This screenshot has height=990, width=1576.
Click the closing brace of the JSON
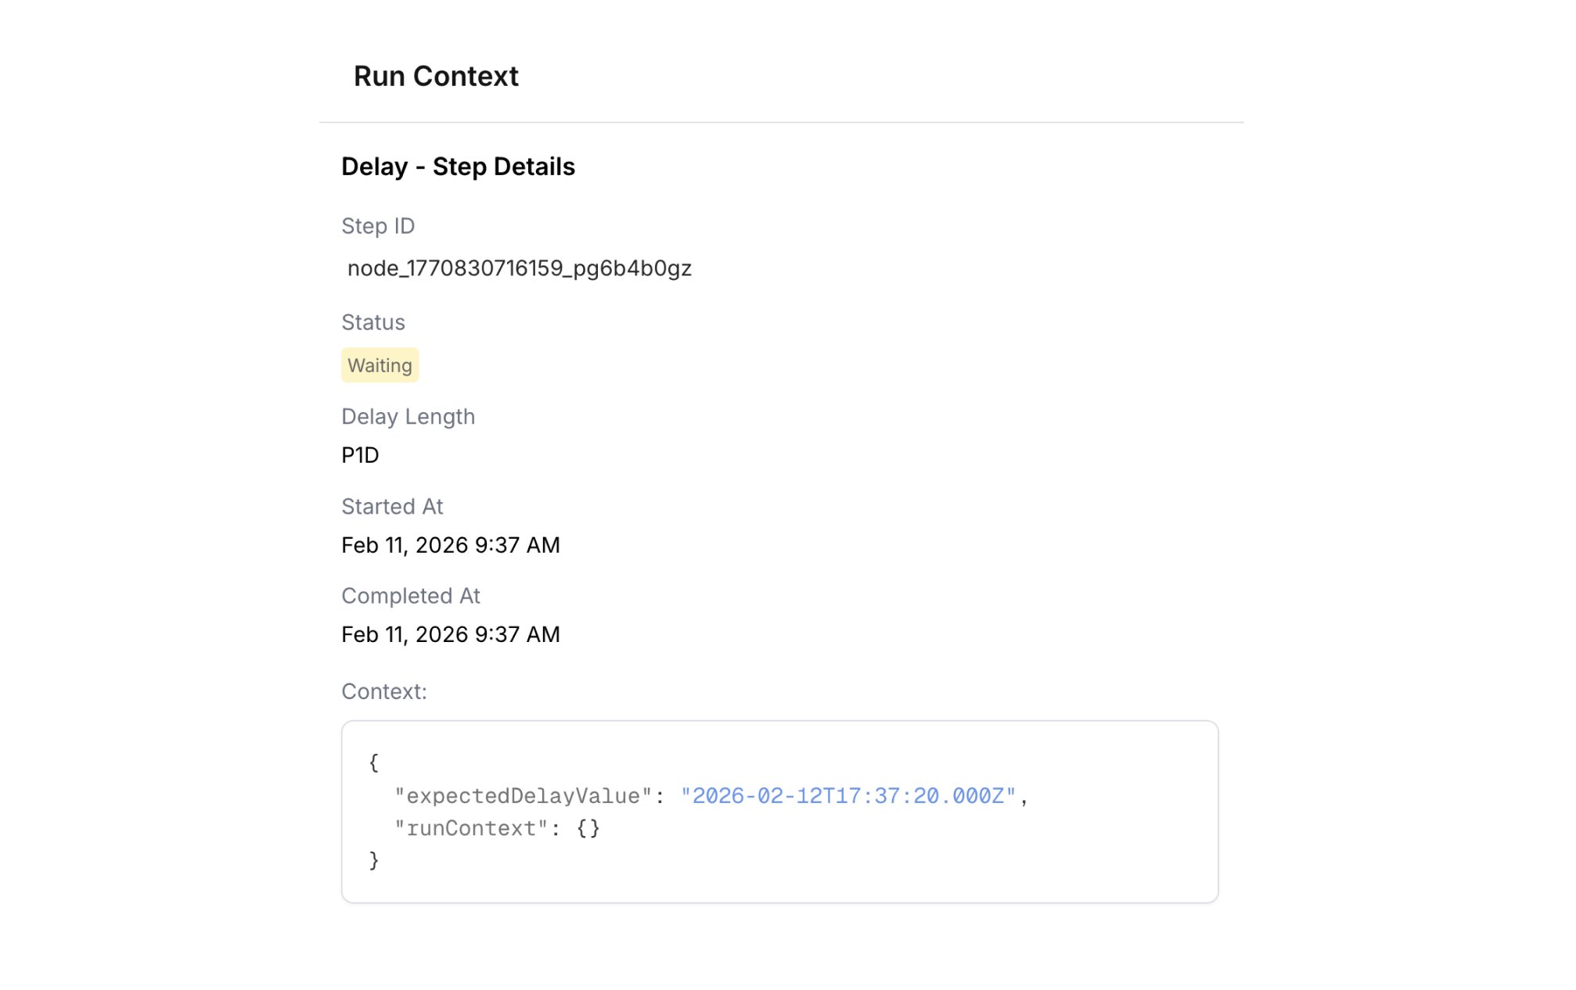tap(374, 861)
